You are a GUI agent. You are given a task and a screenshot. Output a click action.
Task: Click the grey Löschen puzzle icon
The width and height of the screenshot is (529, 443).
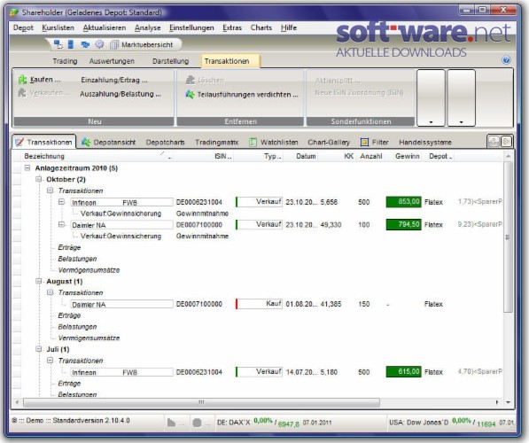click(191, 80)
